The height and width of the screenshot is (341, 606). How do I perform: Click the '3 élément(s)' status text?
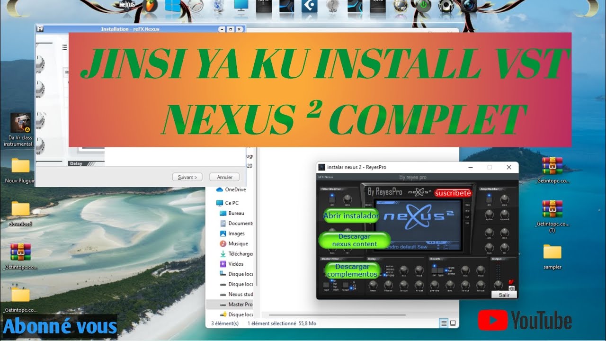(x=225, y=323)
